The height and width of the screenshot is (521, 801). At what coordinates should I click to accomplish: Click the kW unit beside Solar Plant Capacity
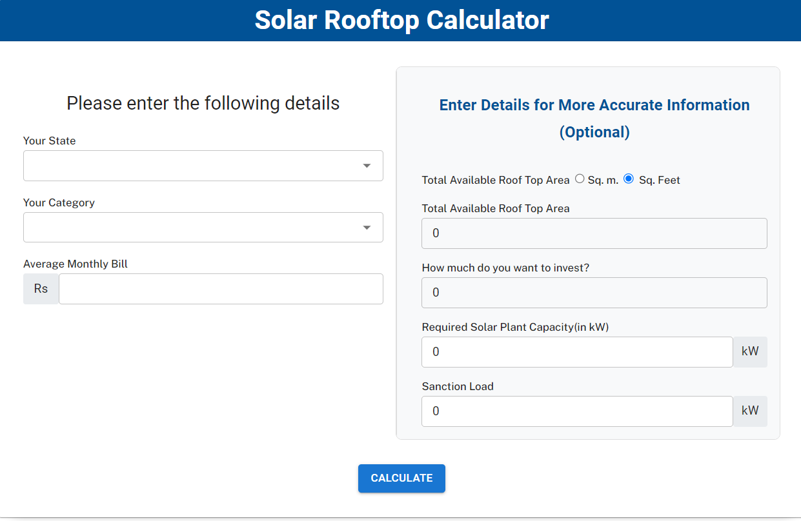click(750, 352)
